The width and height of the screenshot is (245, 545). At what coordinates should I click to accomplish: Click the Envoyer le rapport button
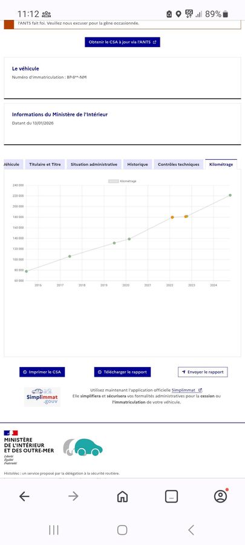pyautogui.click(x=203, y=372)
